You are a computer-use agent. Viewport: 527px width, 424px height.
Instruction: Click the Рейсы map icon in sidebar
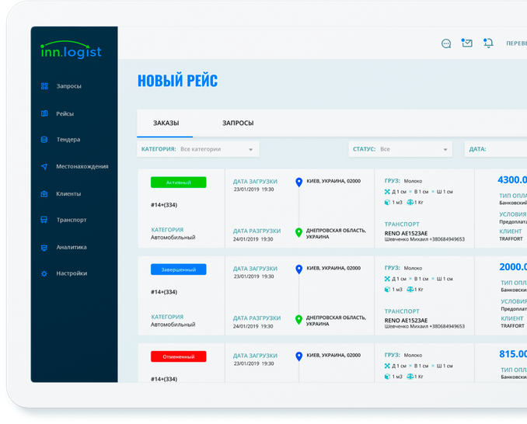[44, 113]
